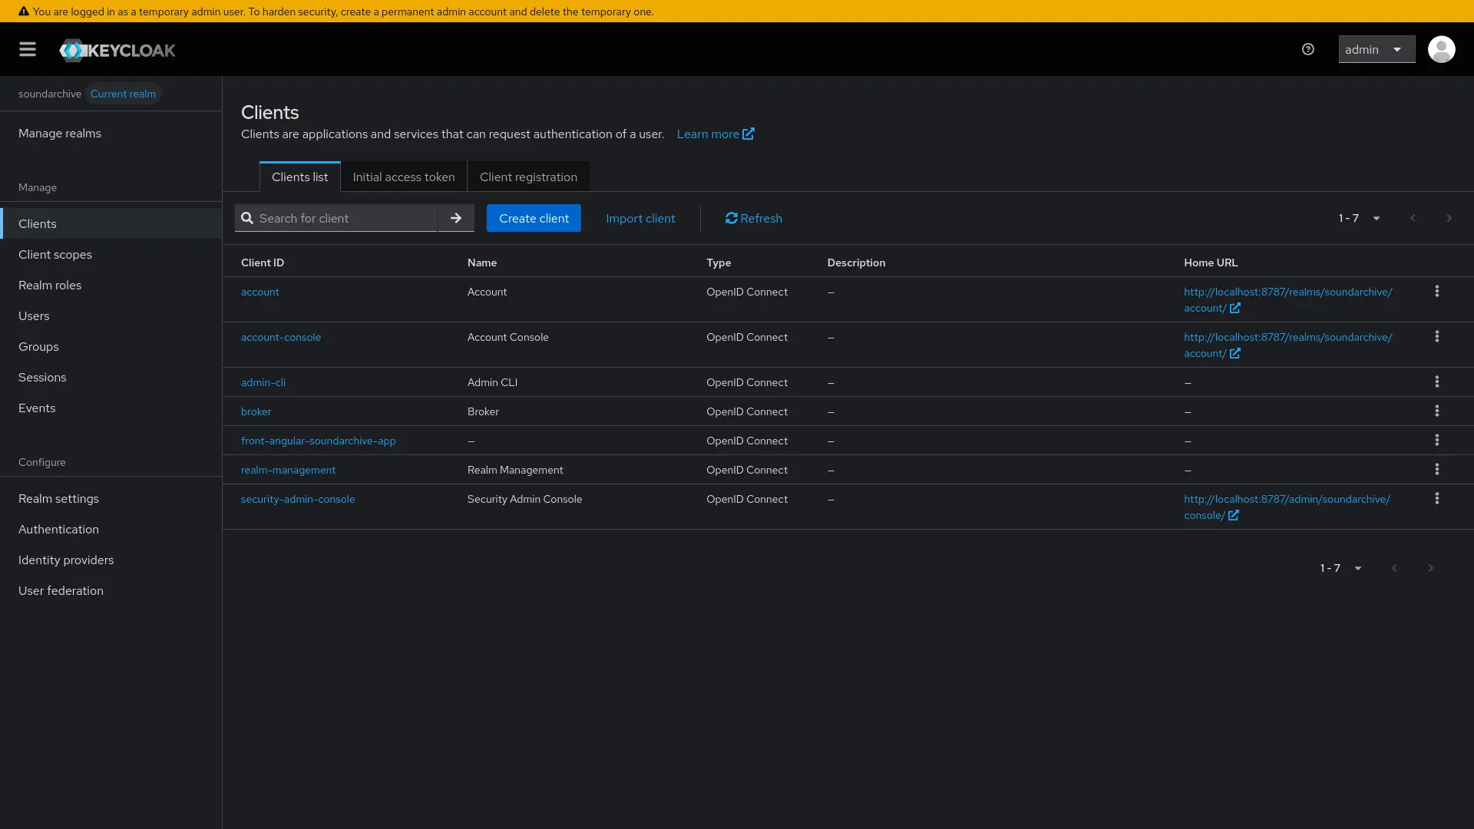Go to next page in top pagination
The image size is (1474, 829).
(1449, 218)
